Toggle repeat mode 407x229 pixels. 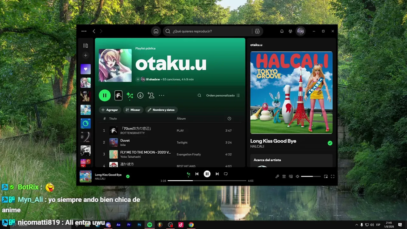coord(226,174)
